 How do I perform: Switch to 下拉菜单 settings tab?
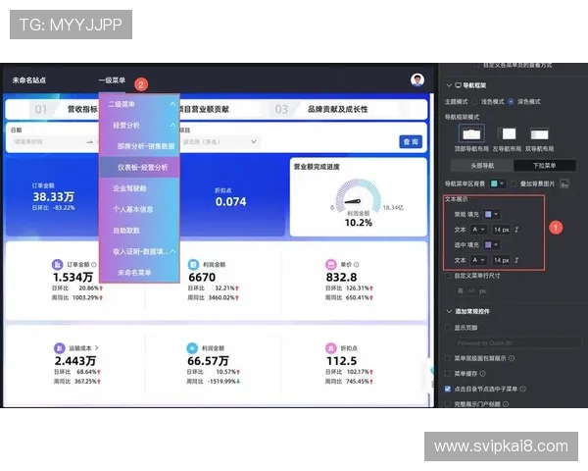pyautogui.click(x=545, y=166)
